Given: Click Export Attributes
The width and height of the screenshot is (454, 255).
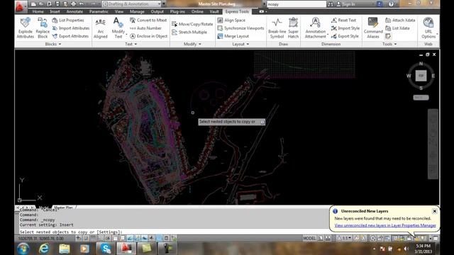Looking at the screenshot, I should point(70,36).
